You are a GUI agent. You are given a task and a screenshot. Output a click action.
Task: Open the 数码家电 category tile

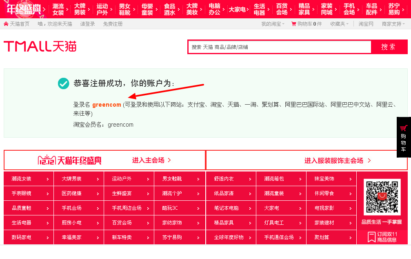pyautogui.click(x=29, y=237)
